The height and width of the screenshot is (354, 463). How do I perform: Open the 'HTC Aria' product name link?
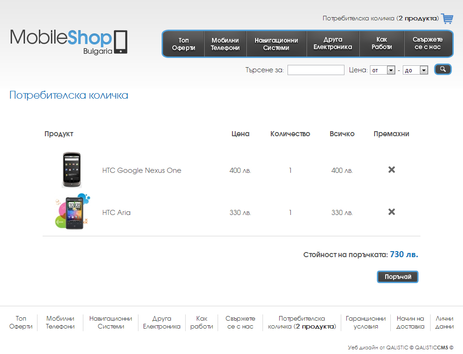tap(116, 213)
